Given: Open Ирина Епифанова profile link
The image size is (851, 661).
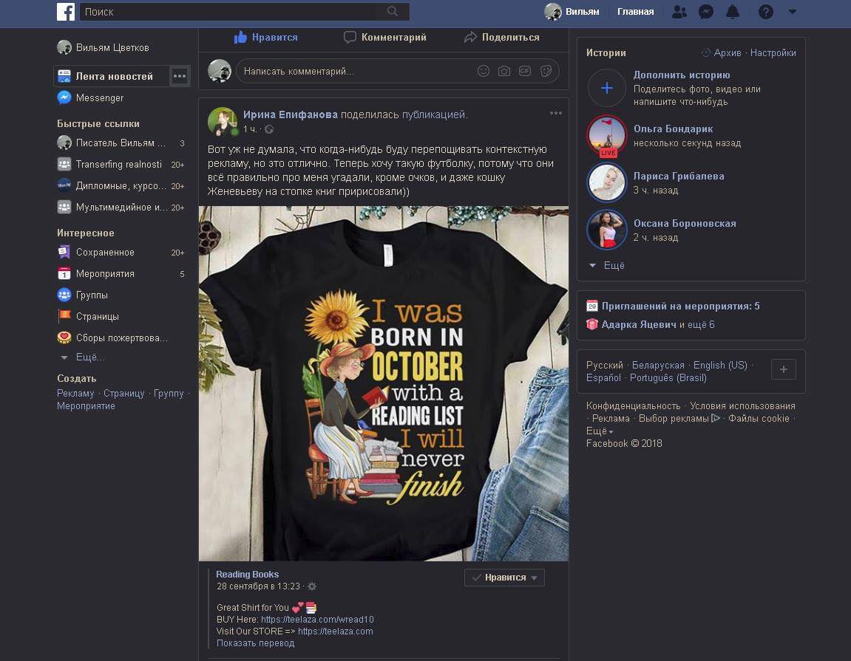Looking at the screenshot, I should tap(291, 114).
